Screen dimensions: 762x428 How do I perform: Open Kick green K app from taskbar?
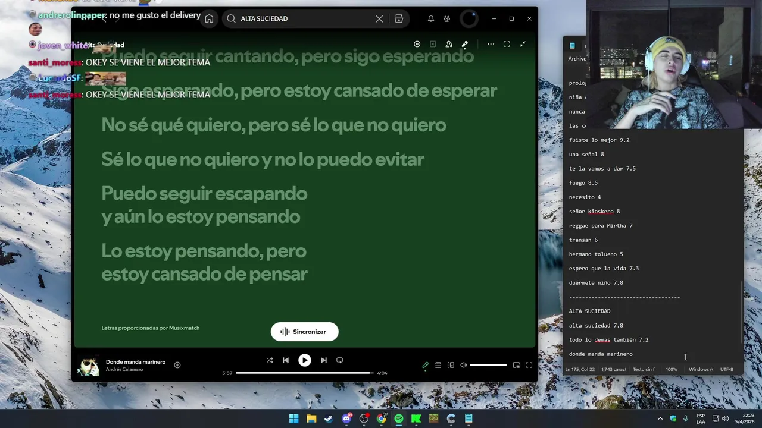[x=416, y=418]
